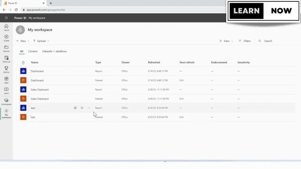Sort by the Refreshed column header
The image size is (301, 169).
[154, 62]
